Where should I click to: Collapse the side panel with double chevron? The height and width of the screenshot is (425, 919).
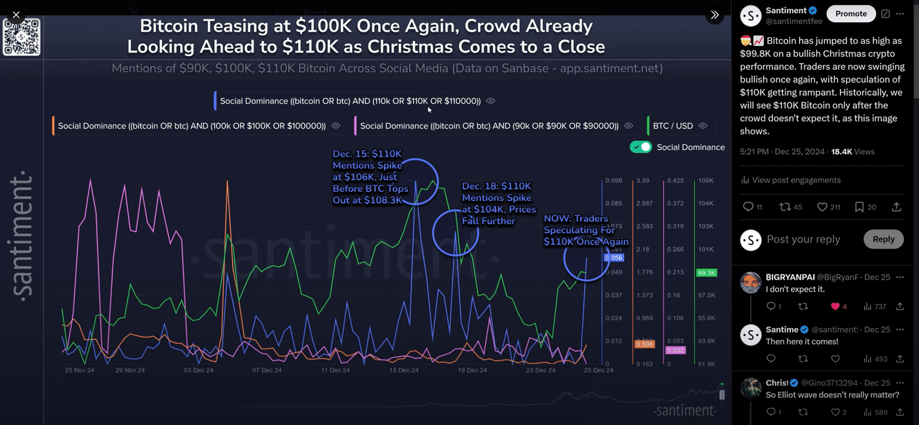(x=714, y=15)
